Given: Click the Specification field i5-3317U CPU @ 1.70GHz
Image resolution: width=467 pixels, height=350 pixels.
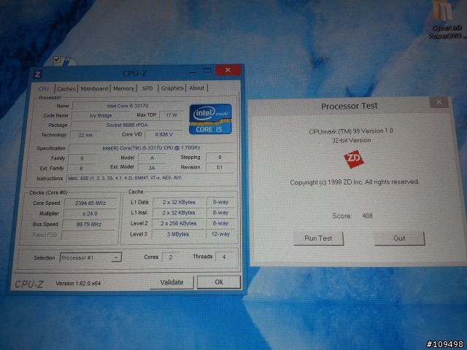Looking at the screenshot, I should coord(151,148).
